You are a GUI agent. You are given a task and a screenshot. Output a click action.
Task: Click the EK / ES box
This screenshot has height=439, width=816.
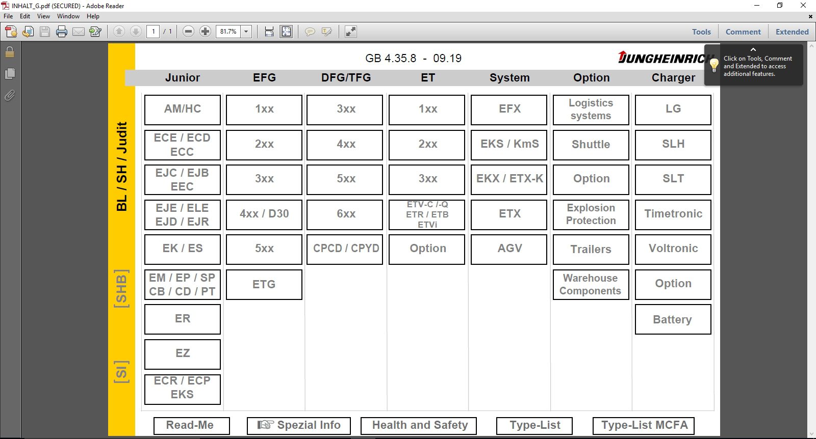(x=183, y=249)
